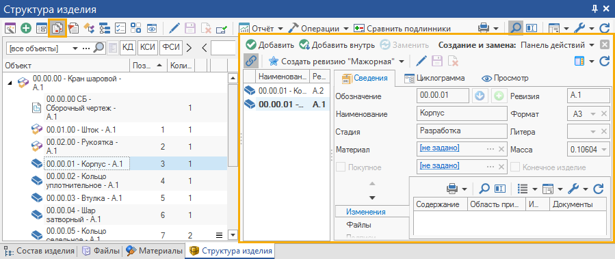The image size is (615, 259).
Task: Refresh the structure using the top-right refresh icon
Action: (x=605, y=28)
